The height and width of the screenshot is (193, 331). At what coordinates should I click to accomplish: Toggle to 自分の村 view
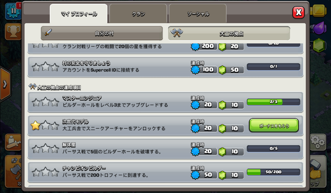coord(102,33)
